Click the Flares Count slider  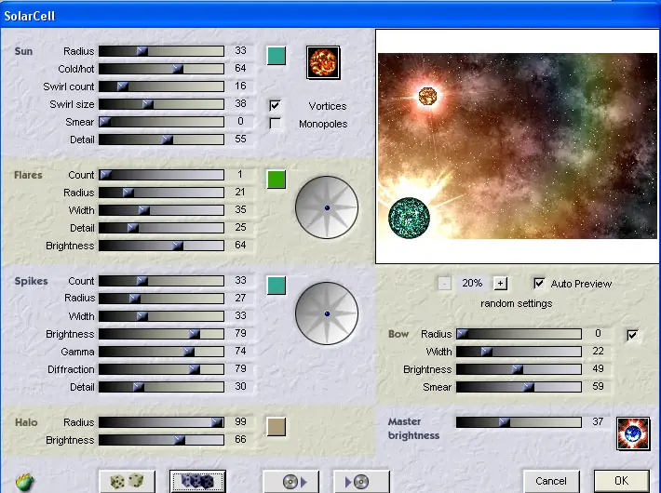pyautogui.click(x=161, y=175)
